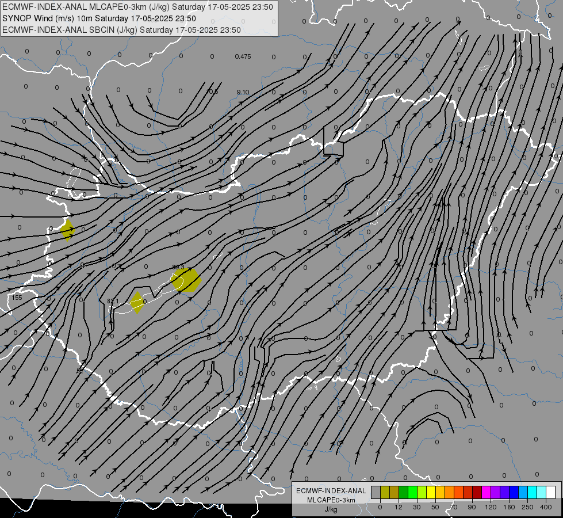Click the large olive hexagon near 89.3
The image size is (563, 518).
(x=186, y=280)
